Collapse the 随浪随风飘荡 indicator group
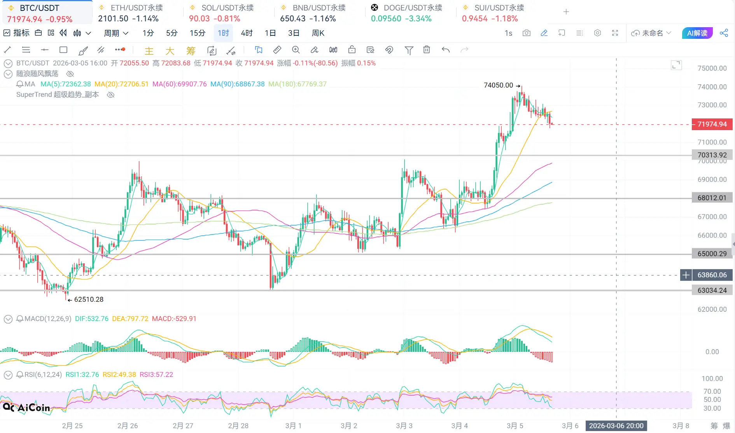Screen dimensions: 735x433 point(8,74)
